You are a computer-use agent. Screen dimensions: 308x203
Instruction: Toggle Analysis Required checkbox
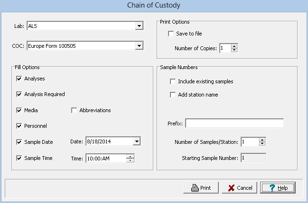(19, 94)
